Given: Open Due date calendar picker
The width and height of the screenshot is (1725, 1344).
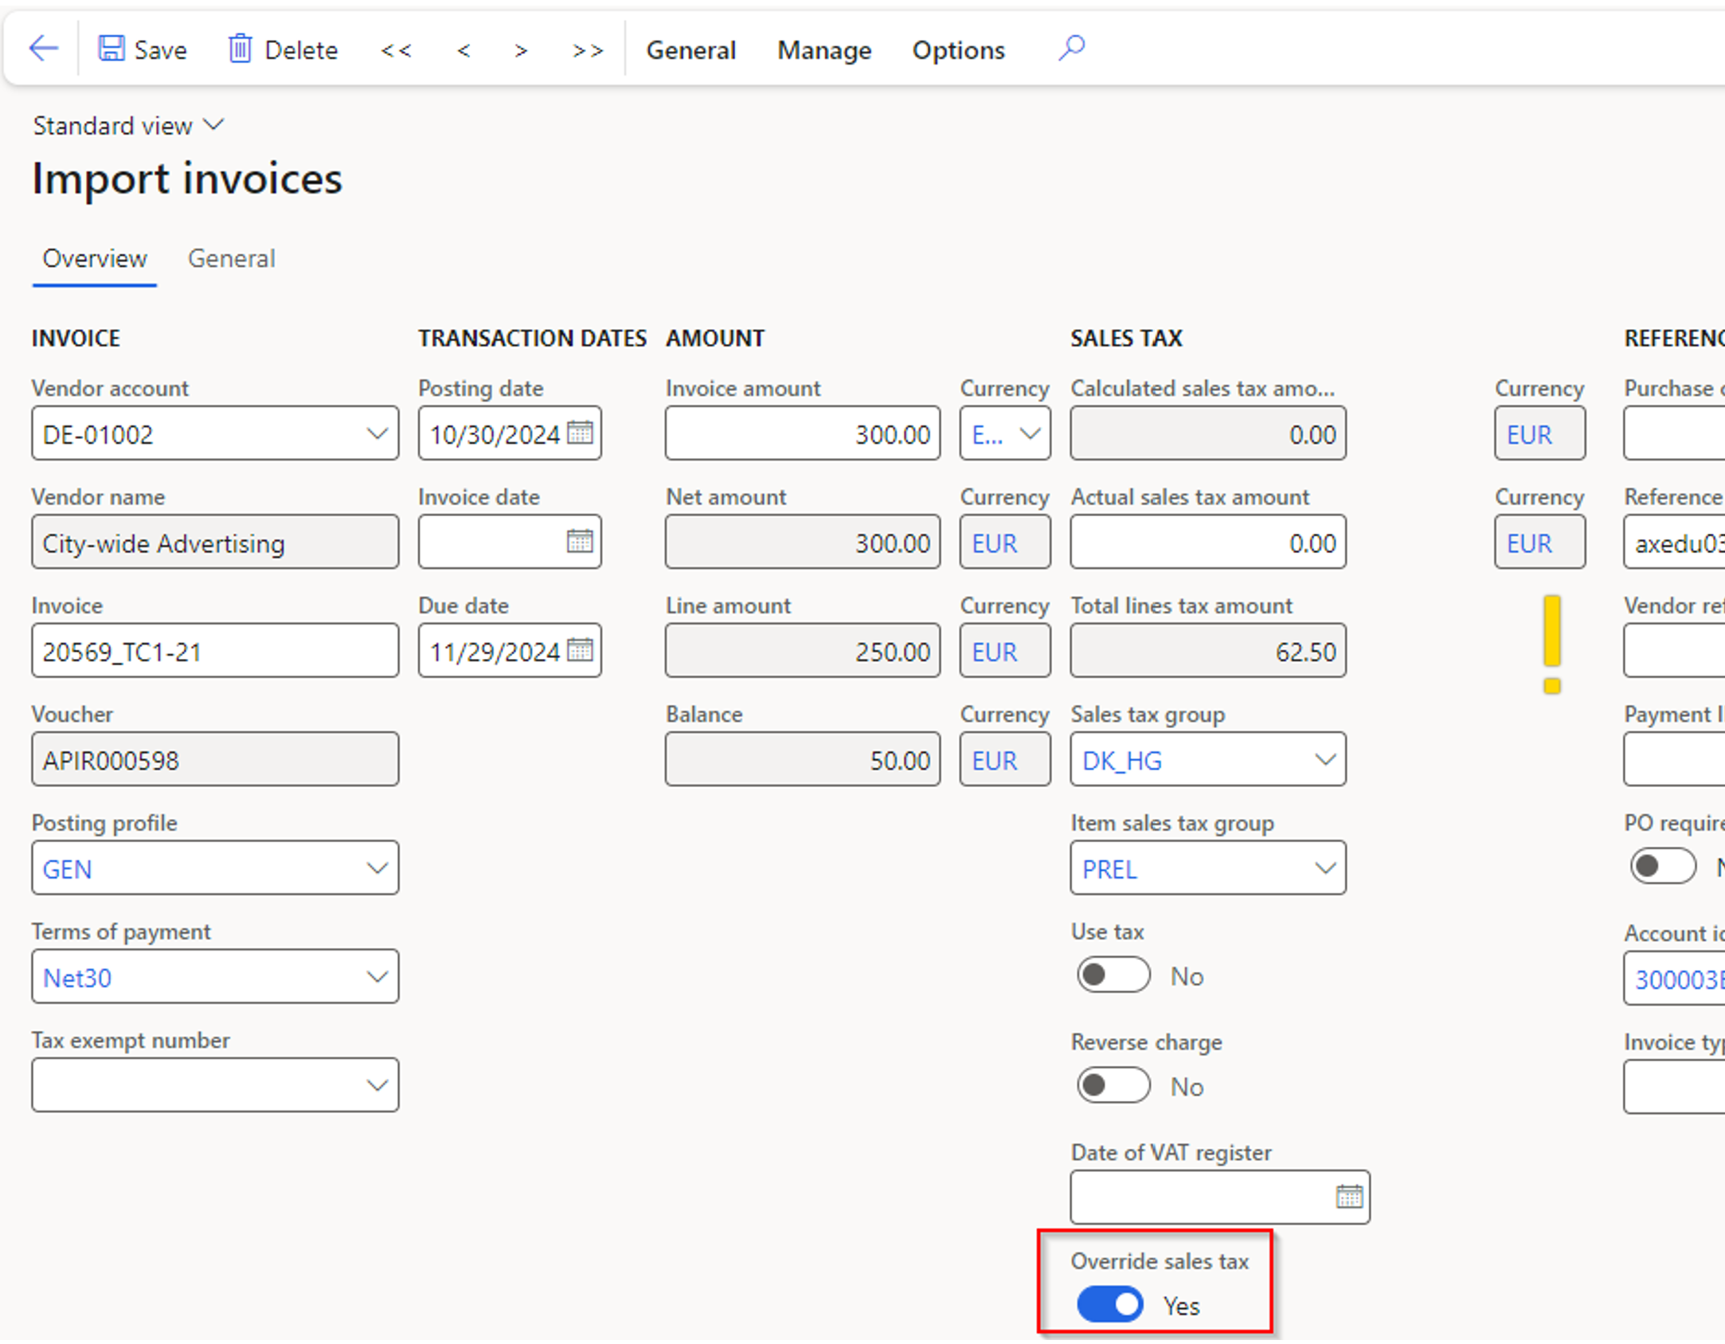Looking at the screenshot, I should tap(580, 650).
